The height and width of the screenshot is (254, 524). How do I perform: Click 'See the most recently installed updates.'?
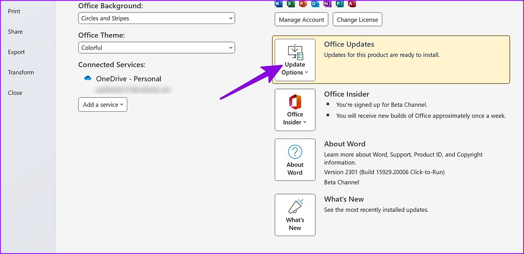click(x=376, y=210)
